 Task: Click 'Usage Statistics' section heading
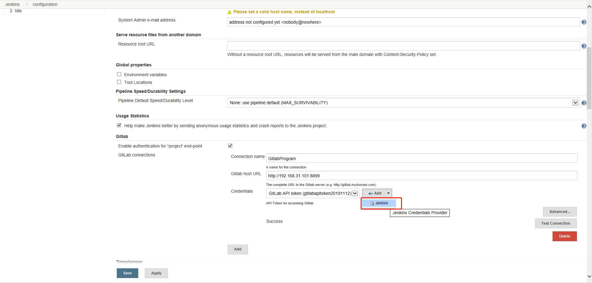(x=132, y=116)
